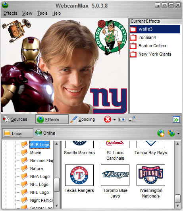Click the Local folder icon

click(x=7, y=134)
